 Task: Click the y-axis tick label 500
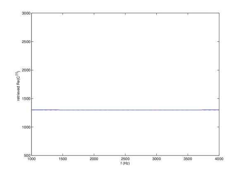[x=27, y=156]
